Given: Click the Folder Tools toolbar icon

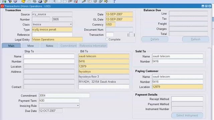Looking at the screenshot, I should [x=106, y=1].
